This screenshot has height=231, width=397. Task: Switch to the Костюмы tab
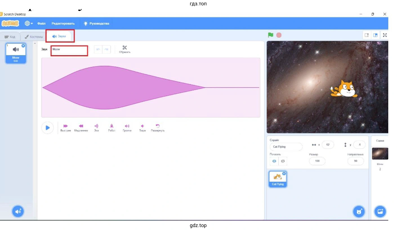[34, 37]
